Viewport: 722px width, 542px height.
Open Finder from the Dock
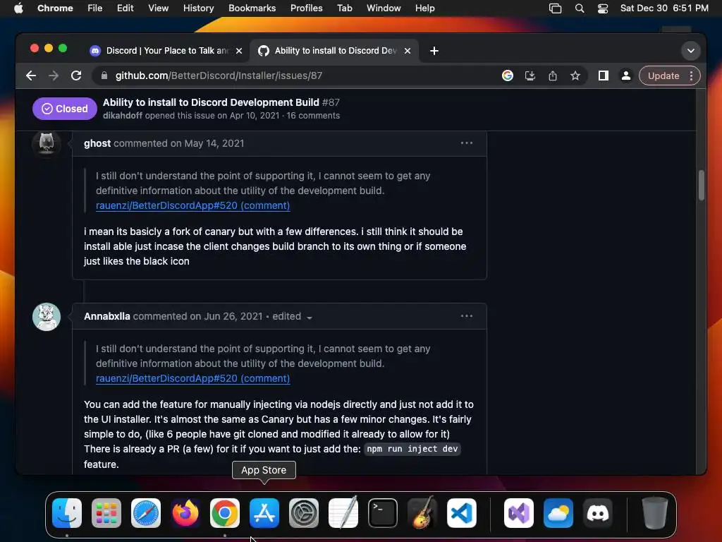click(x=67, y=513)
